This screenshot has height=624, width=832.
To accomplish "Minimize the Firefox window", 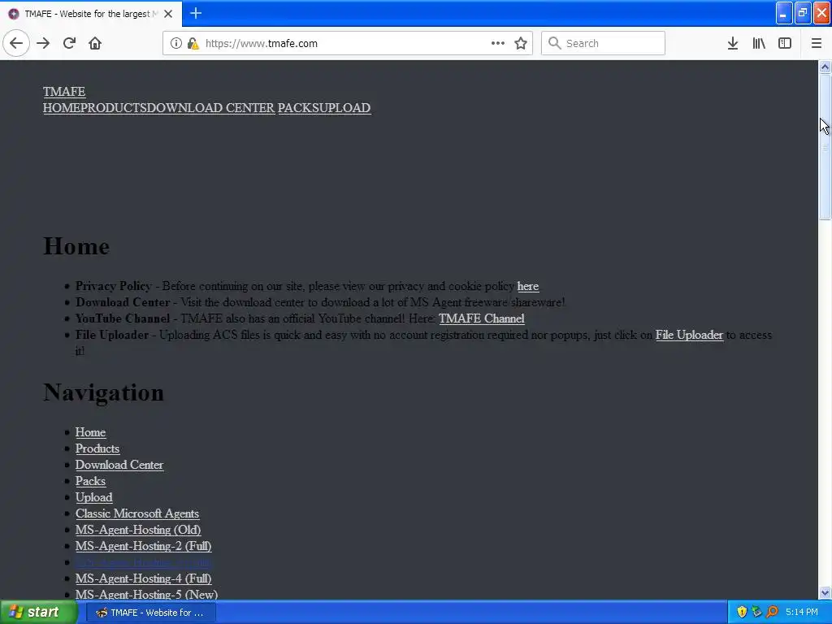I will click(x=784, y=13).
